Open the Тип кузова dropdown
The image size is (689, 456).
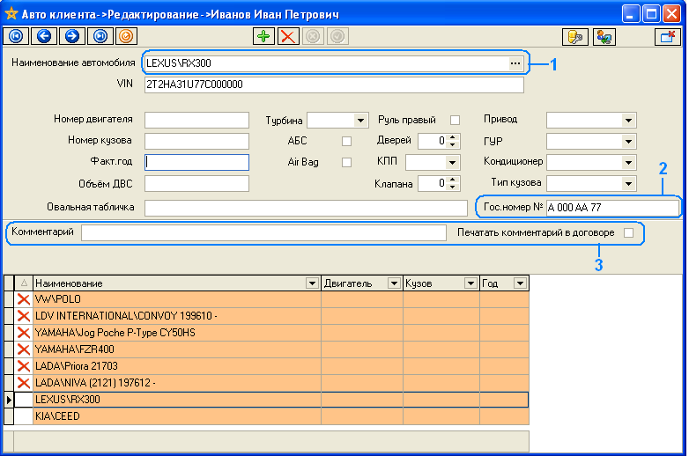pos(628,183)
